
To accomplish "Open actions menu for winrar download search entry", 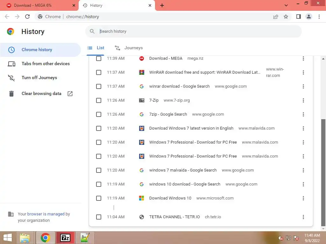I will coord(303,86).
